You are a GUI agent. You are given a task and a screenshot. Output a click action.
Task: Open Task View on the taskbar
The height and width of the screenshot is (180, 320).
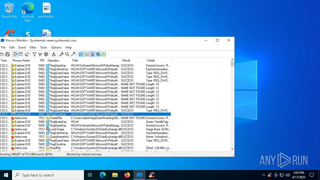90,175
